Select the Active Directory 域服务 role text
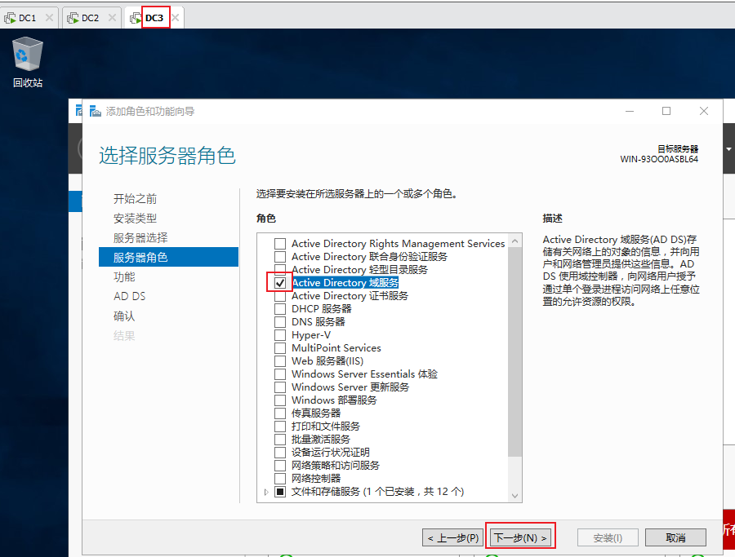735x557 pixels. [x=345, y=283]
